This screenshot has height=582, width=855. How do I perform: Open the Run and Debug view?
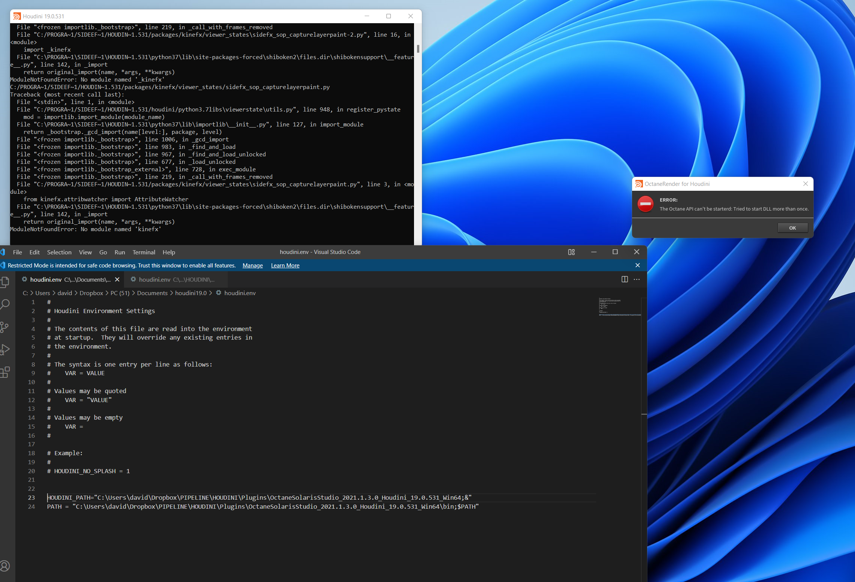pyautogui.click(x=4, y=349)
